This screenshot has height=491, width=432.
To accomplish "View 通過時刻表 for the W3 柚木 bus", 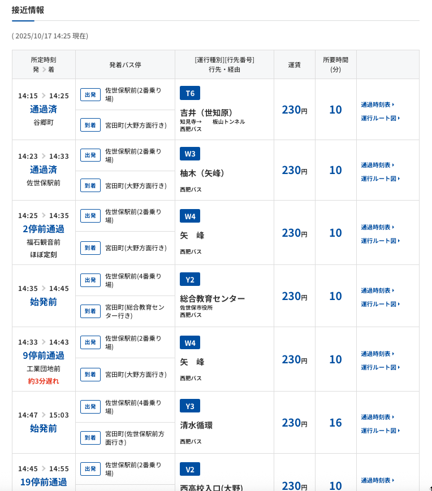I will (x=377, y=165).
